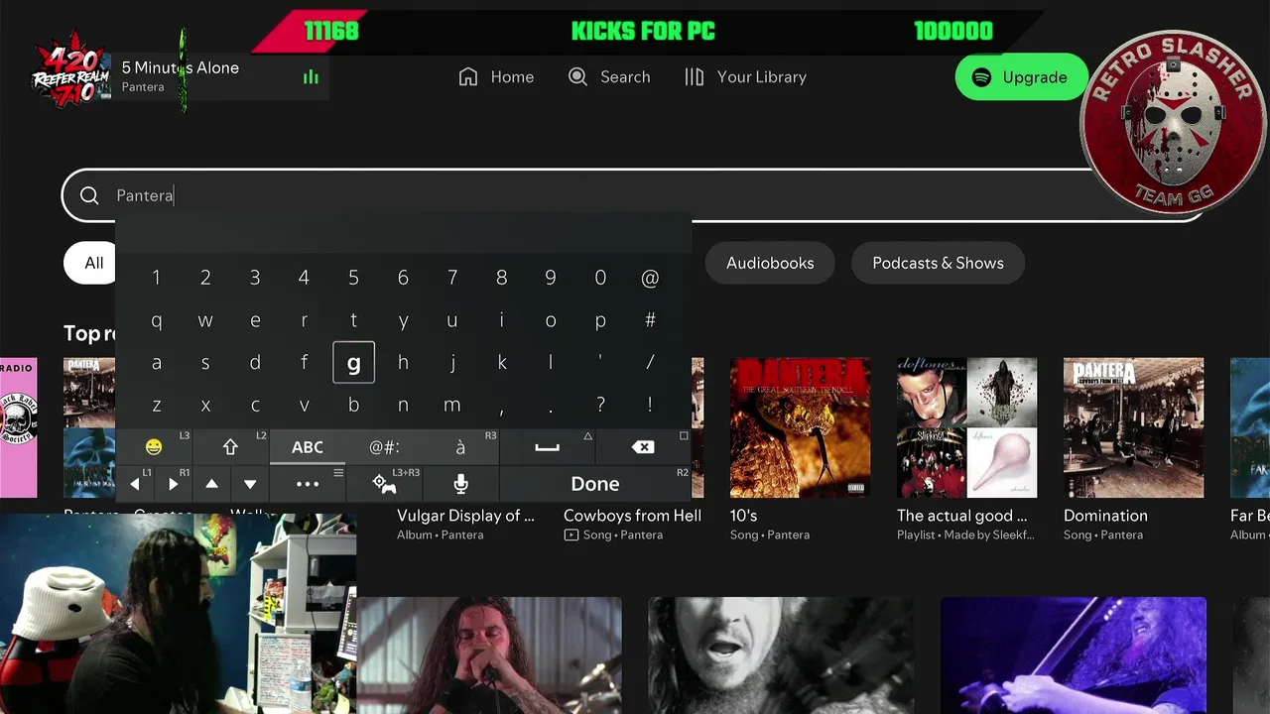Toggle the shift arrow key
Image resolution: width=1270 pixels, height=714 pixels.
tap(230, 447)
